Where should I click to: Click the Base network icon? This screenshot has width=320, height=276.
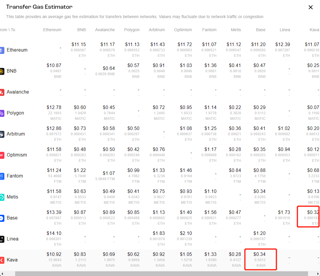[2, 218]
